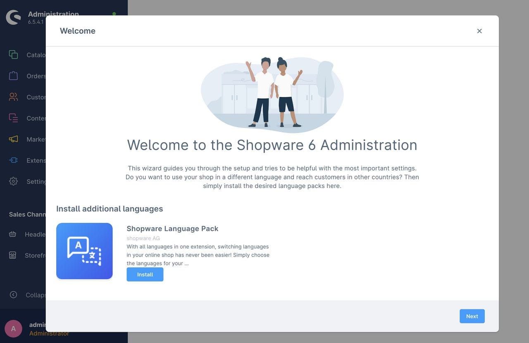Click the Content layout icon
The height and width of the screenshot is (343, 529).
pyautogui.click(x=13, y=118)
